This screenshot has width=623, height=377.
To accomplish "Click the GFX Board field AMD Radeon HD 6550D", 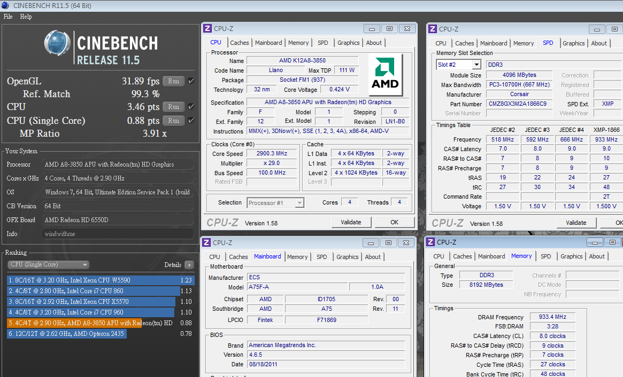I will [118, 220].
